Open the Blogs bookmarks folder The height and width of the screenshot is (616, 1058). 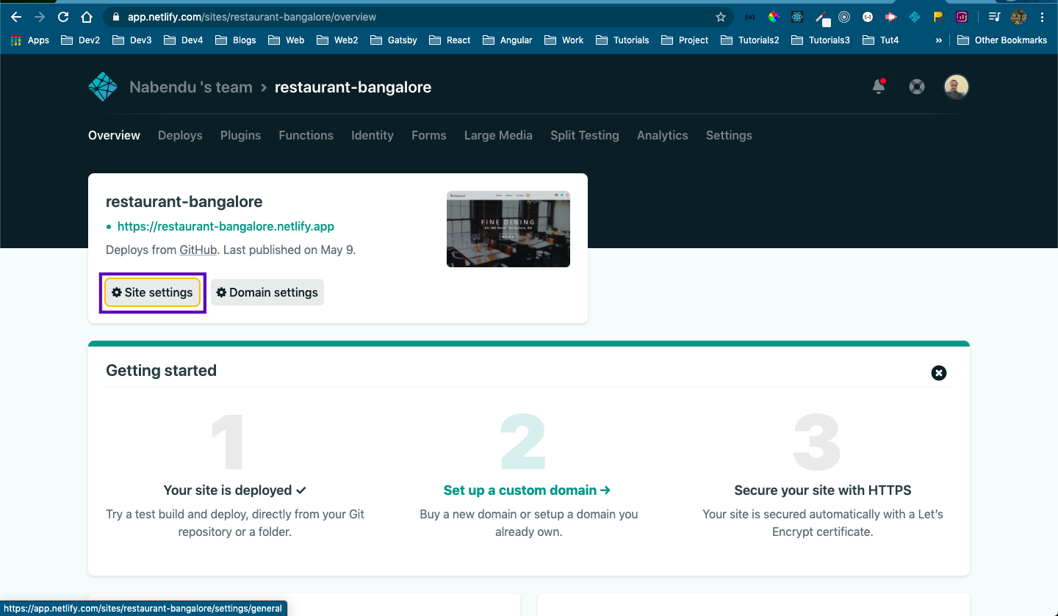click(235, 40)
